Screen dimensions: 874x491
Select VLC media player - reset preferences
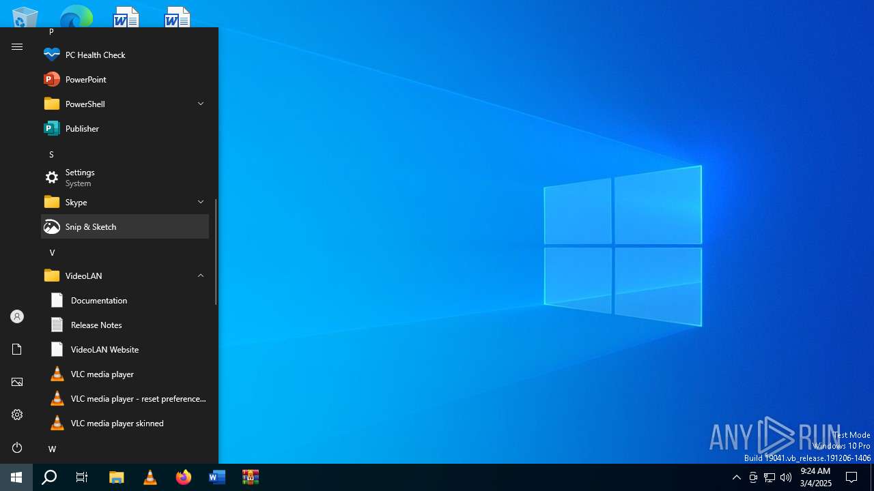(125, 398)
